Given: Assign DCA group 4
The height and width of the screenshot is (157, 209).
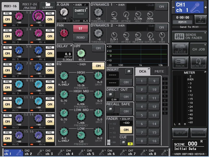Looking at the screenshot, I should [x=142, y=107].
